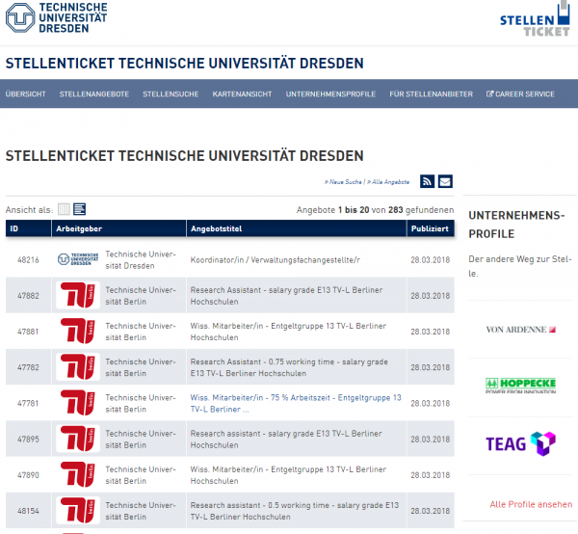Go to Stellenangebote in navigation
Viewport: 578px width, 534px height.
pos(94,94)
